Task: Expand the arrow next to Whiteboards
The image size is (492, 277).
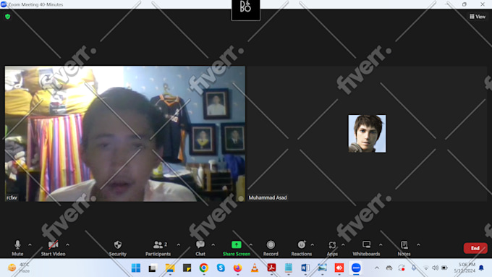Action: (381, 244)
